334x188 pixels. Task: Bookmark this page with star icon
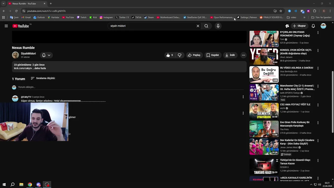tap(281, 11)
